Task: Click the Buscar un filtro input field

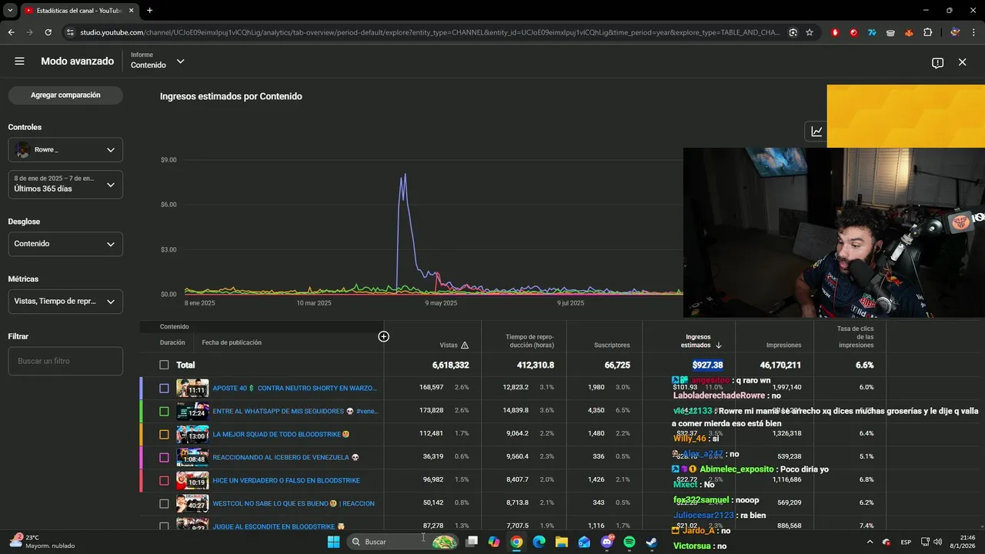Action: point(65,361)
